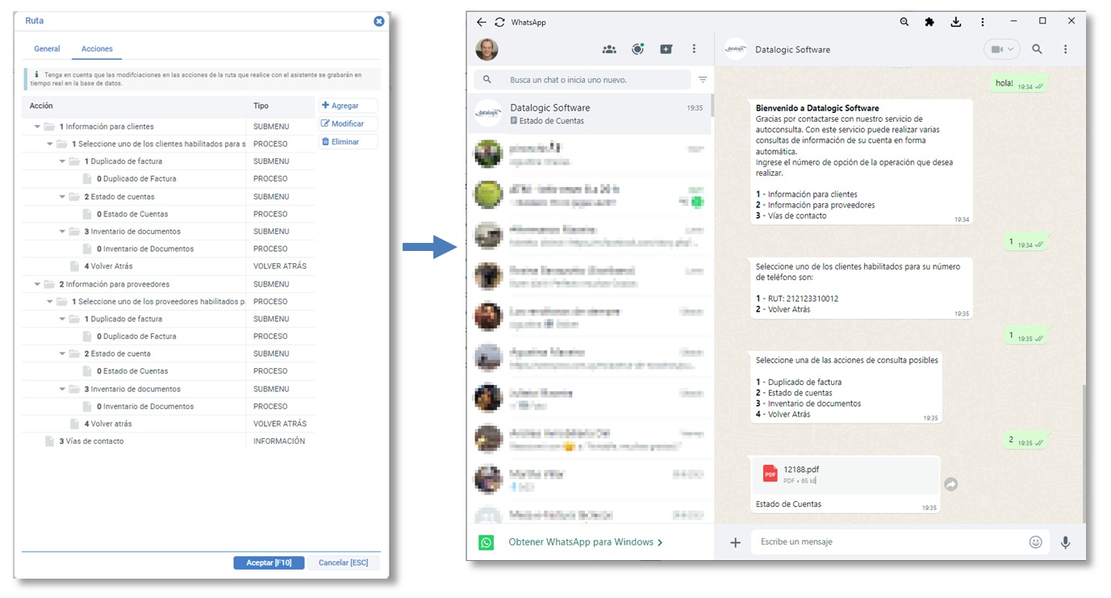Screen dimensions: 1111x598
Task: Forward the 12188.pdf message
Action: point(951,484)
